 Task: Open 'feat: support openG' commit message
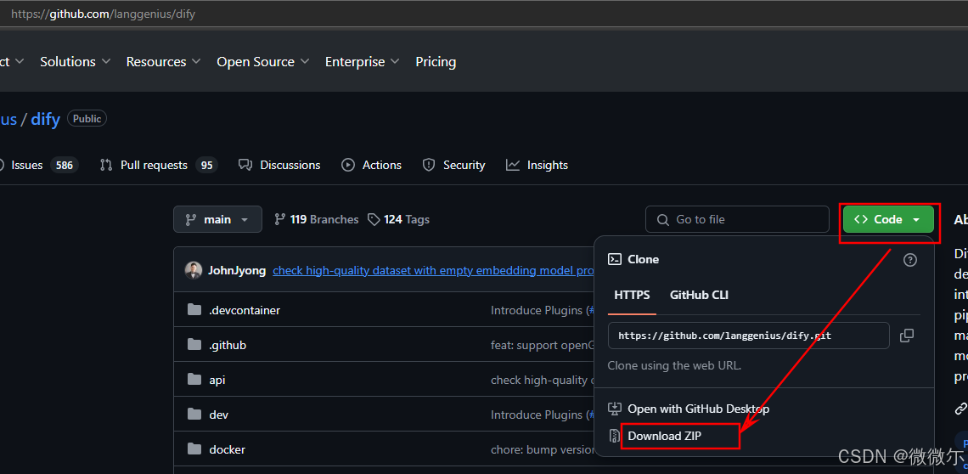pos(543,345)
